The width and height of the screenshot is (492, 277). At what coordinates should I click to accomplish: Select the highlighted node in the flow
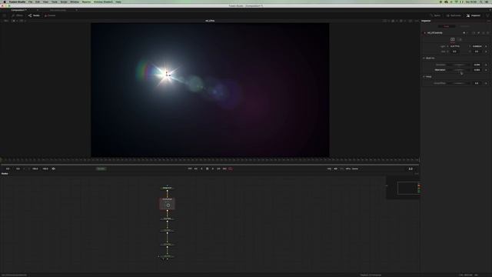click(167, 204)
